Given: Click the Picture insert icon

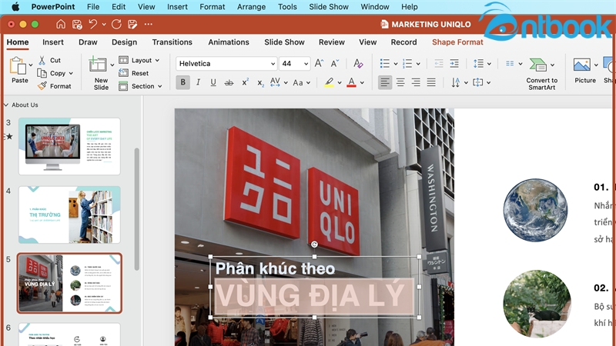Looking at the screenshot, I should coord(582,65).
